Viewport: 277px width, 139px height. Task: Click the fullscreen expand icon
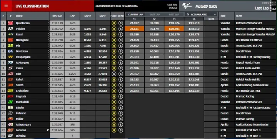coord(274,4)
